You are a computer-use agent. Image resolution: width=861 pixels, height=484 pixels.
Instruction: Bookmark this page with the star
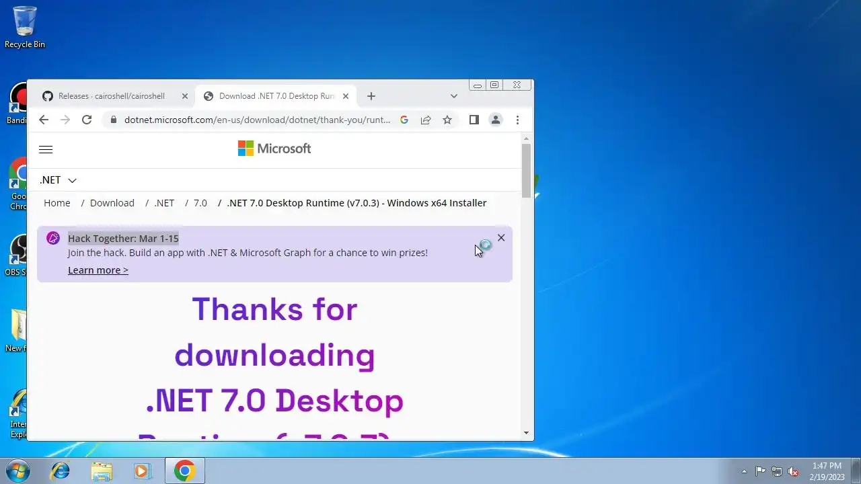pos(447,120)
